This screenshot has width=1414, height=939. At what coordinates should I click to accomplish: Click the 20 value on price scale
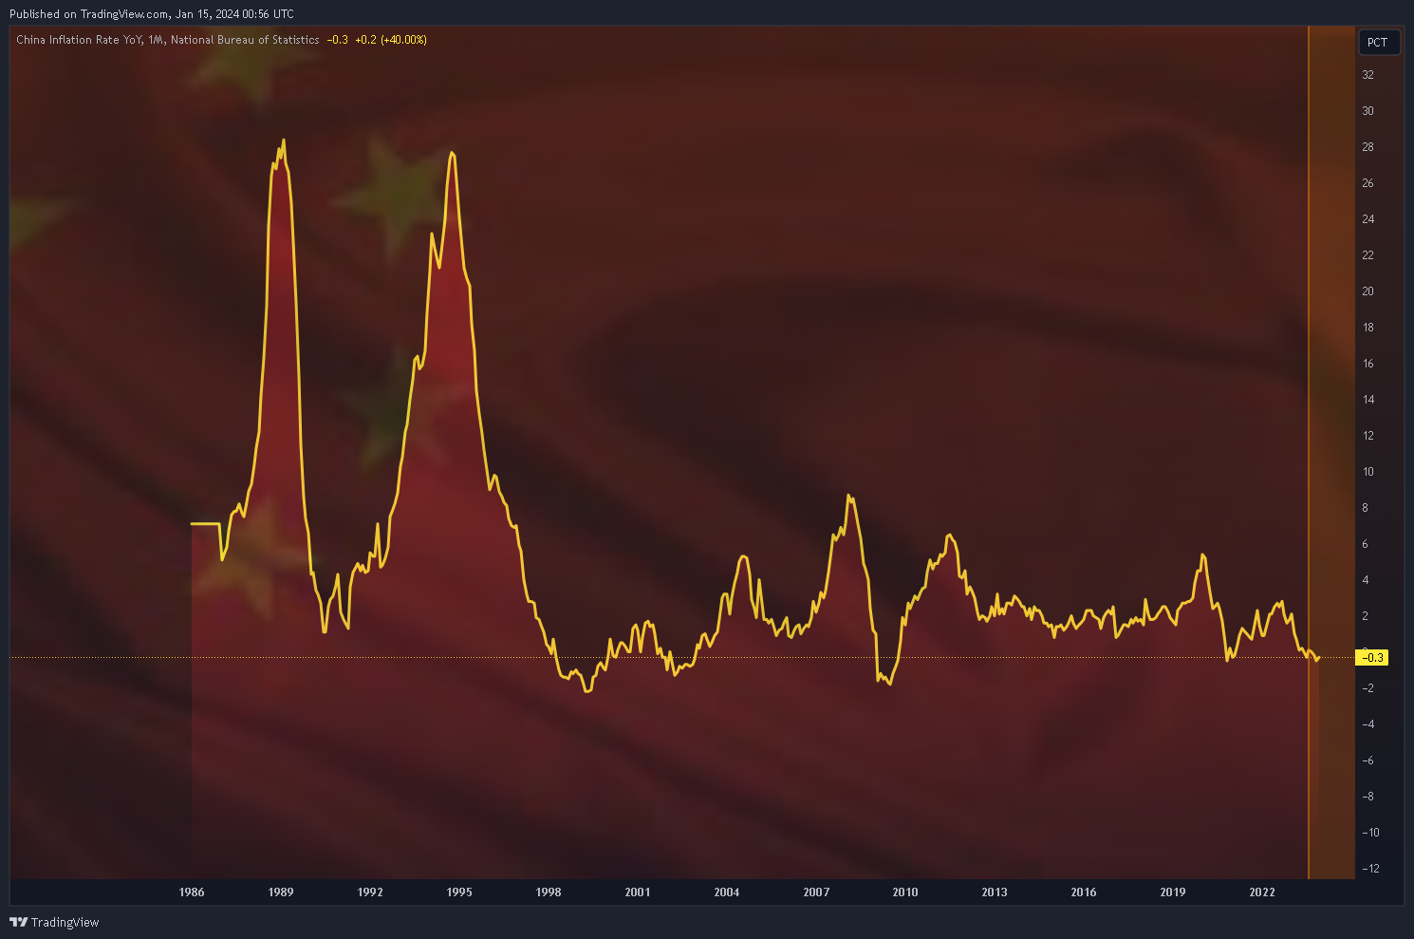[x=1367, y=291]
